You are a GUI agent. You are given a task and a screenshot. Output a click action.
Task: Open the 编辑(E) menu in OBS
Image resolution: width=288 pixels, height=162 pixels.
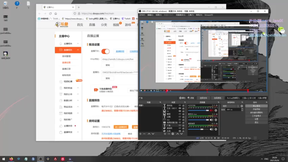coord(150,15)
